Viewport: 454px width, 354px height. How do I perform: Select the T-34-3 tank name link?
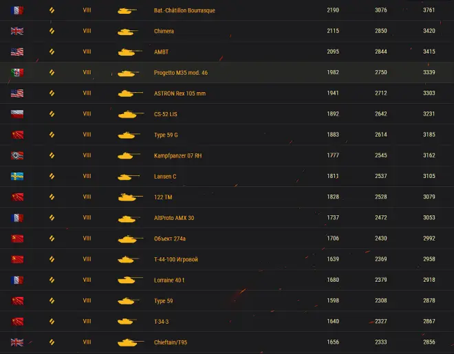(x=162, y=321)
